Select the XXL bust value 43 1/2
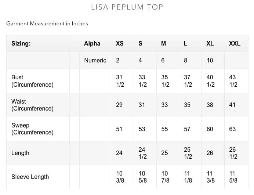Image resolution: width=254 pixels, height=195 pixels. tap(233, 81)
